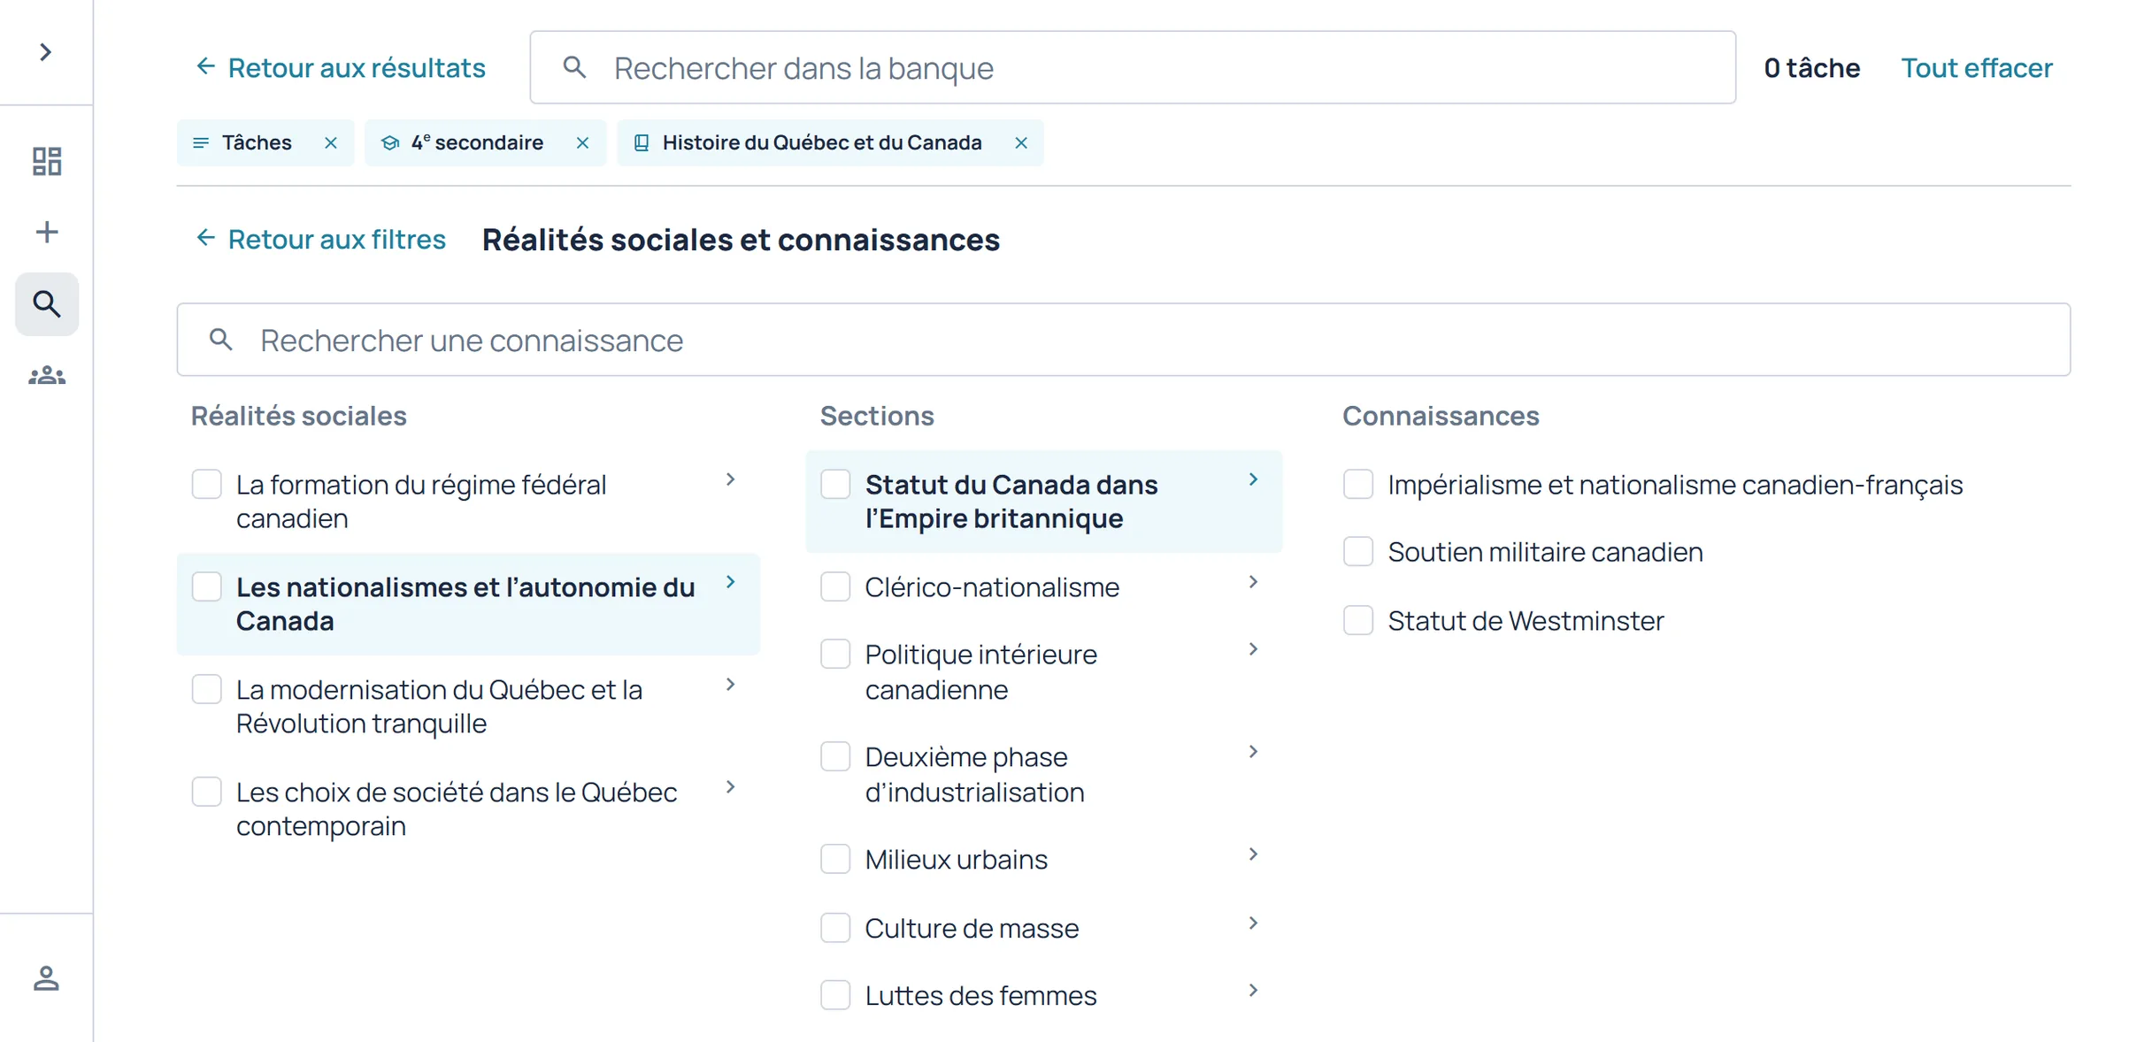Viewport: 2152px width, 1042px height.
Task: Expand Les choix de société chevron
Action: click(731, 787)
